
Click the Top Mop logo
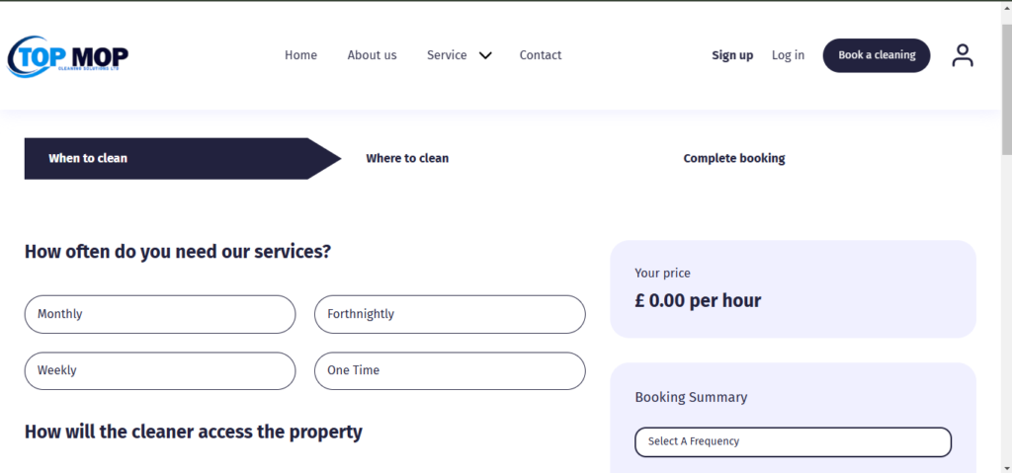click(x=67, y=56)
